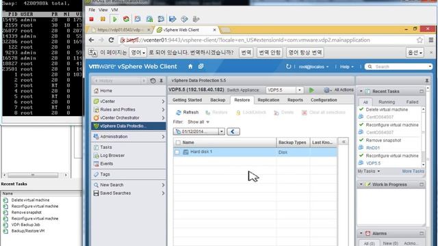Open the All Actions dropdown
This screenshot has width=438, height=246.
339,90
